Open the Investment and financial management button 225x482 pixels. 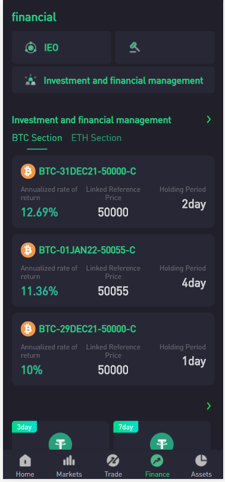click(x=113, y=80)
